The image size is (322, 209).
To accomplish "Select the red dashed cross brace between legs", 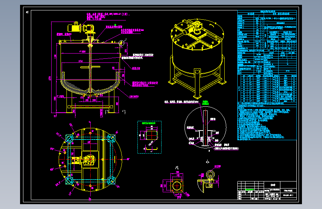I will [x=90, y=107].
